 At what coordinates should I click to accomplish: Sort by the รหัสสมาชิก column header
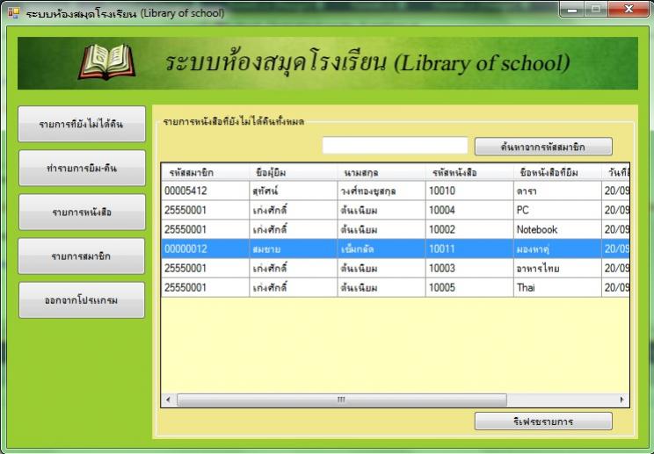tap(205, 172)
